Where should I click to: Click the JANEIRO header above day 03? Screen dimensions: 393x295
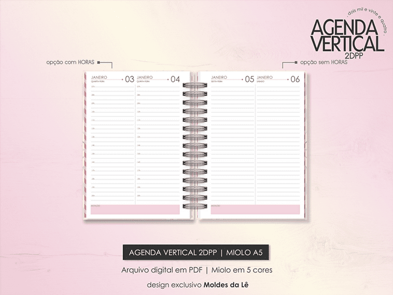point(99,77)
